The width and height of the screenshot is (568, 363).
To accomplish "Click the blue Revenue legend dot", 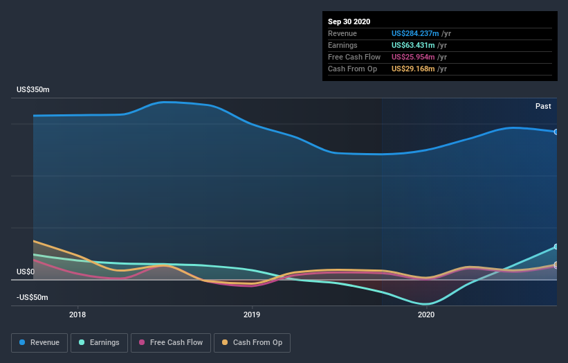I will tap(22, 342).
